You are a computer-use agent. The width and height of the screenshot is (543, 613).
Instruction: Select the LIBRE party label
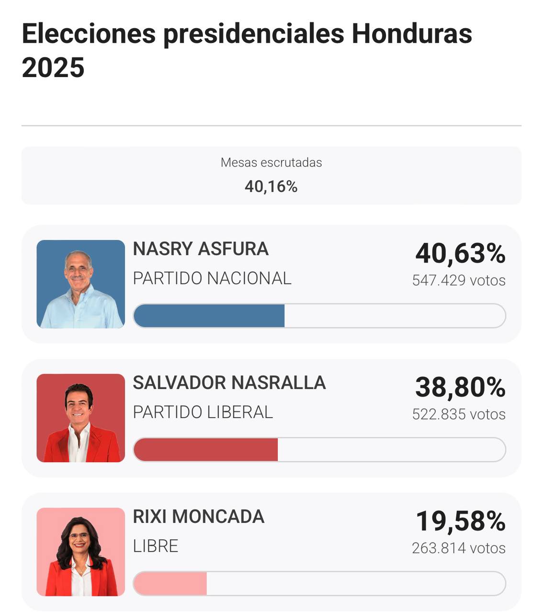click(156, 546)
